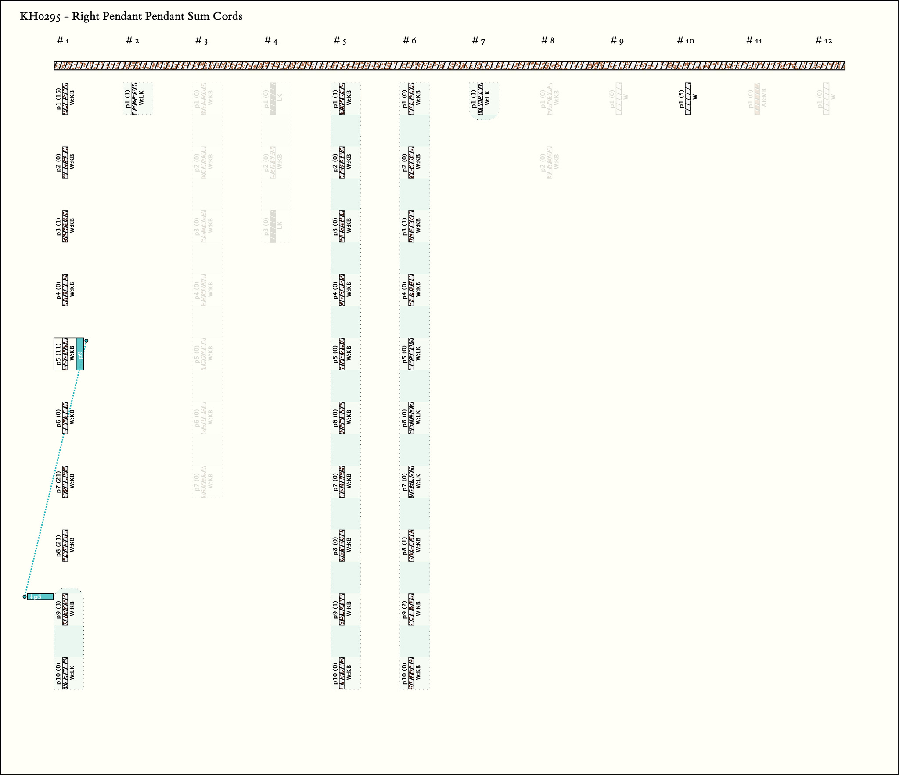
Task: Click the small teal dot at p5's corner
Action: 86,341
